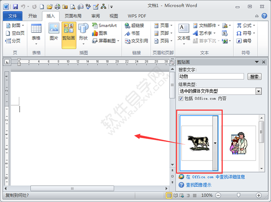
Task: Toggle the 包括 Office.com 内容 checkbox
Action: (x=181, y=99)
